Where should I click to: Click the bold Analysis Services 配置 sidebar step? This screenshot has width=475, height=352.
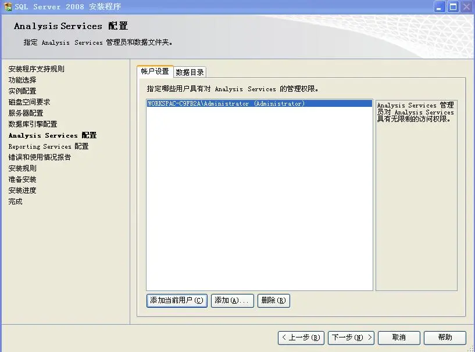point(52,135)
